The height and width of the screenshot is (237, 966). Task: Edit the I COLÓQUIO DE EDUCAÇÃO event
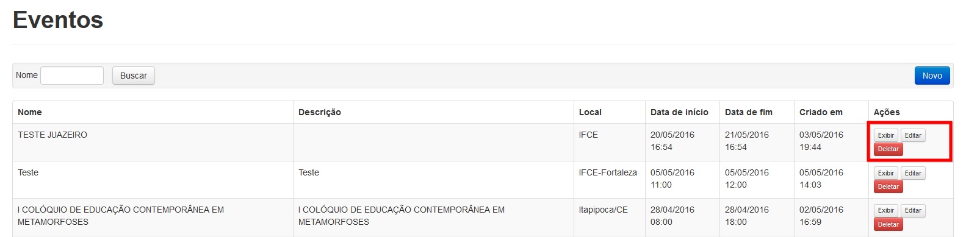[x=913, y=211]
